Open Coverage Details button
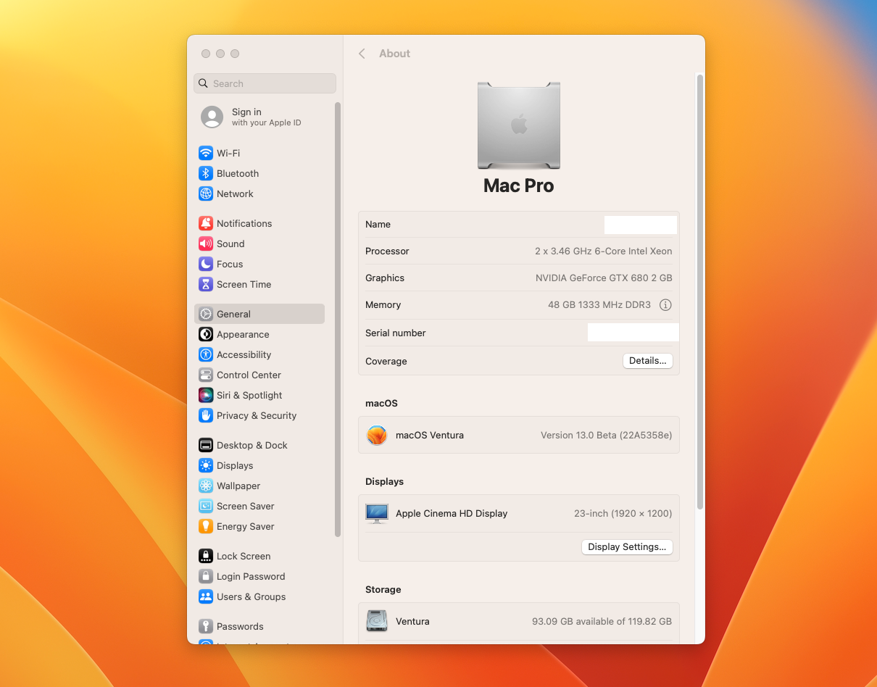 648,360
